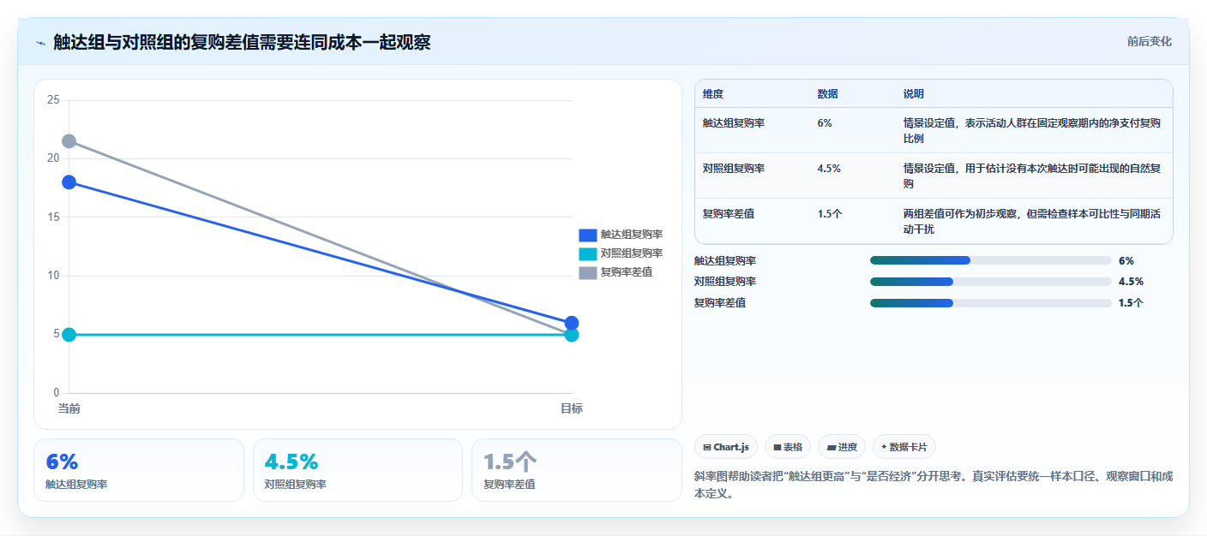Toggle the 触达组复购率 legend swatch

(587, 235)
